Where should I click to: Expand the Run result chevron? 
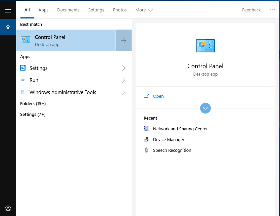[x=124, y=80]
